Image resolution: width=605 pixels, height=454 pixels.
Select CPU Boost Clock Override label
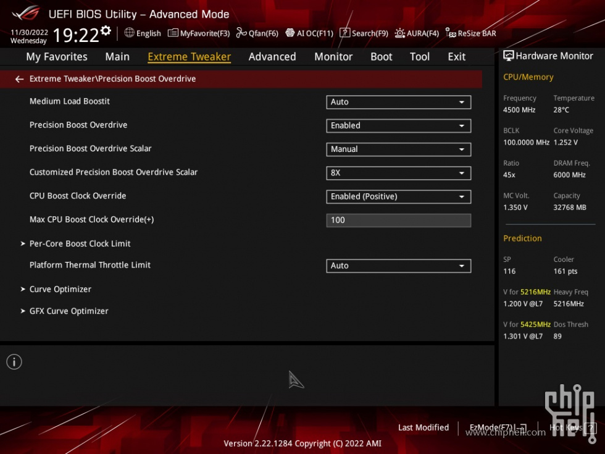click(x=78, y=196)
